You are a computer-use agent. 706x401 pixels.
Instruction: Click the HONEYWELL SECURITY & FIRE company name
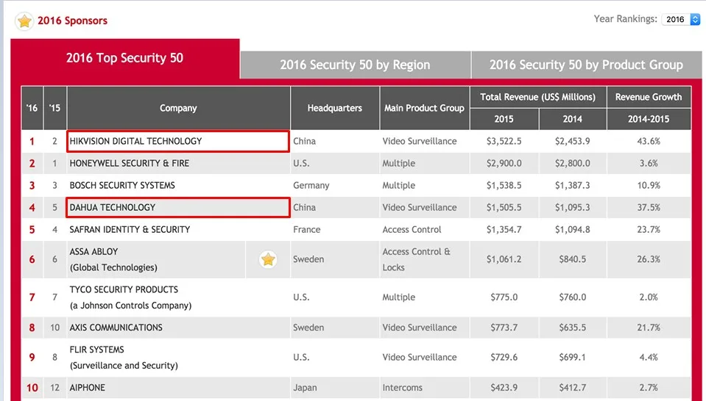coord(130,163)
